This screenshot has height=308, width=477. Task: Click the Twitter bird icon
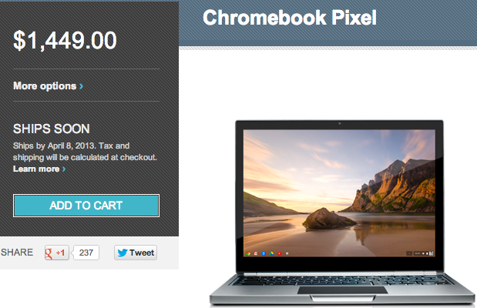123,253
